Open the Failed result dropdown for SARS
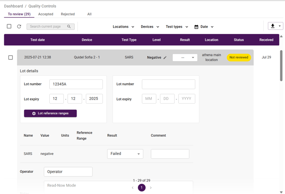The image size is (285, 194). pos(125,154)
